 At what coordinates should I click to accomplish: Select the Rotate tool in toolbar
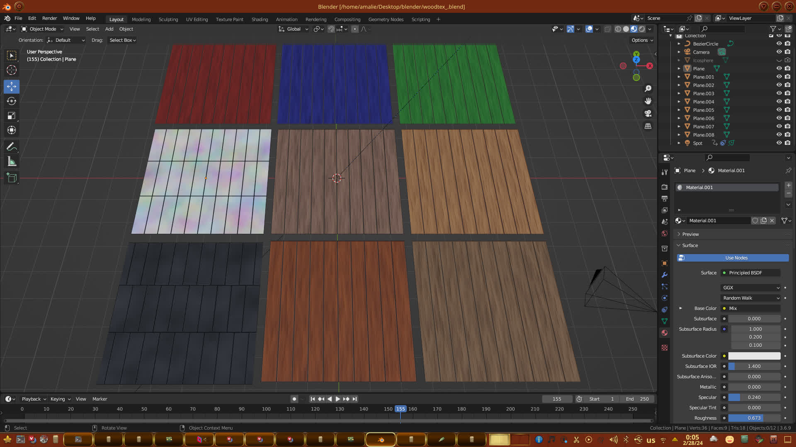[12, 101]
